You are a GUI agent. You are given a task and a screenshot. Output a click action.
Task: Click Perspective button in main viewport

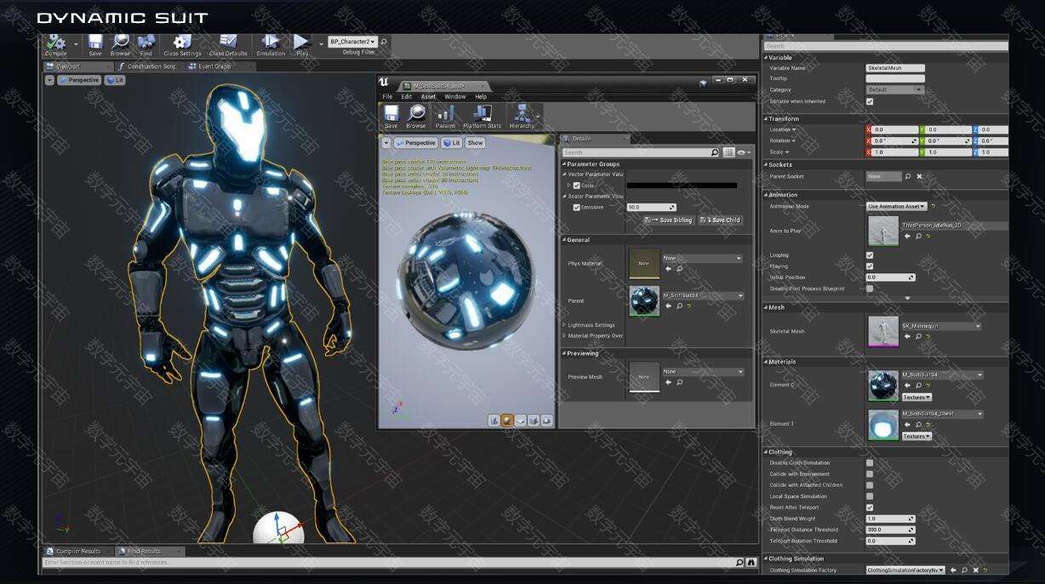[x=79, y=80]
